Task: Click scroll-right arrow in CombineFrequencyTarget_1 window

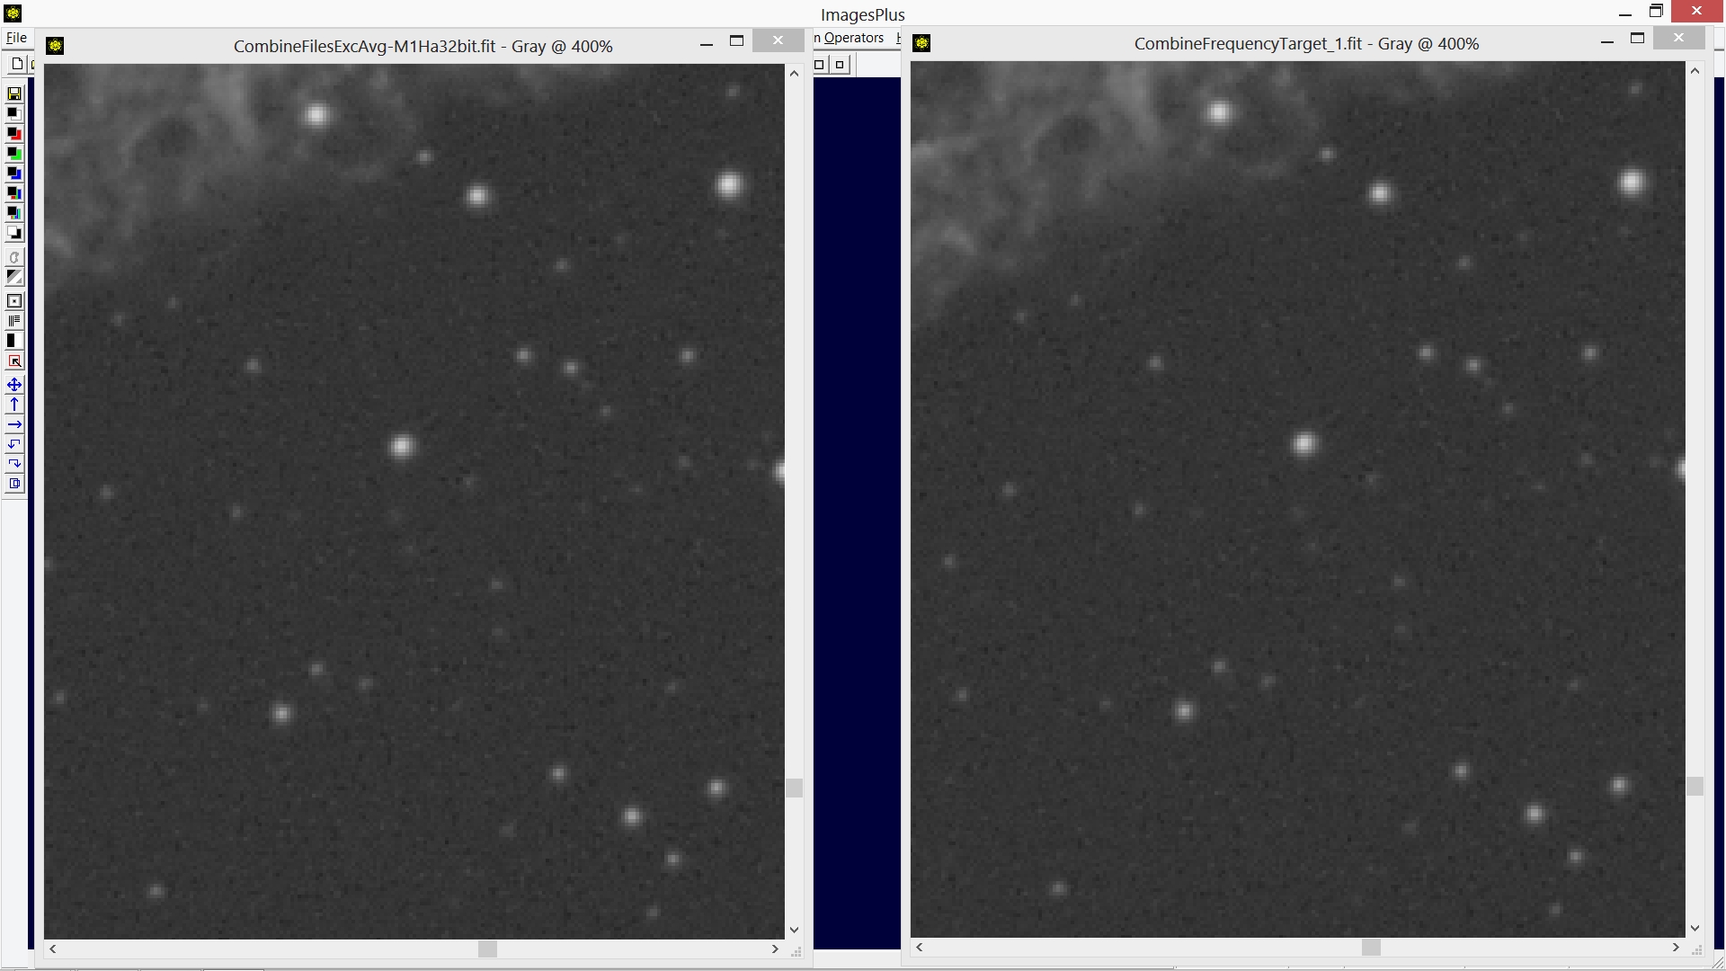Action: 1676,947
